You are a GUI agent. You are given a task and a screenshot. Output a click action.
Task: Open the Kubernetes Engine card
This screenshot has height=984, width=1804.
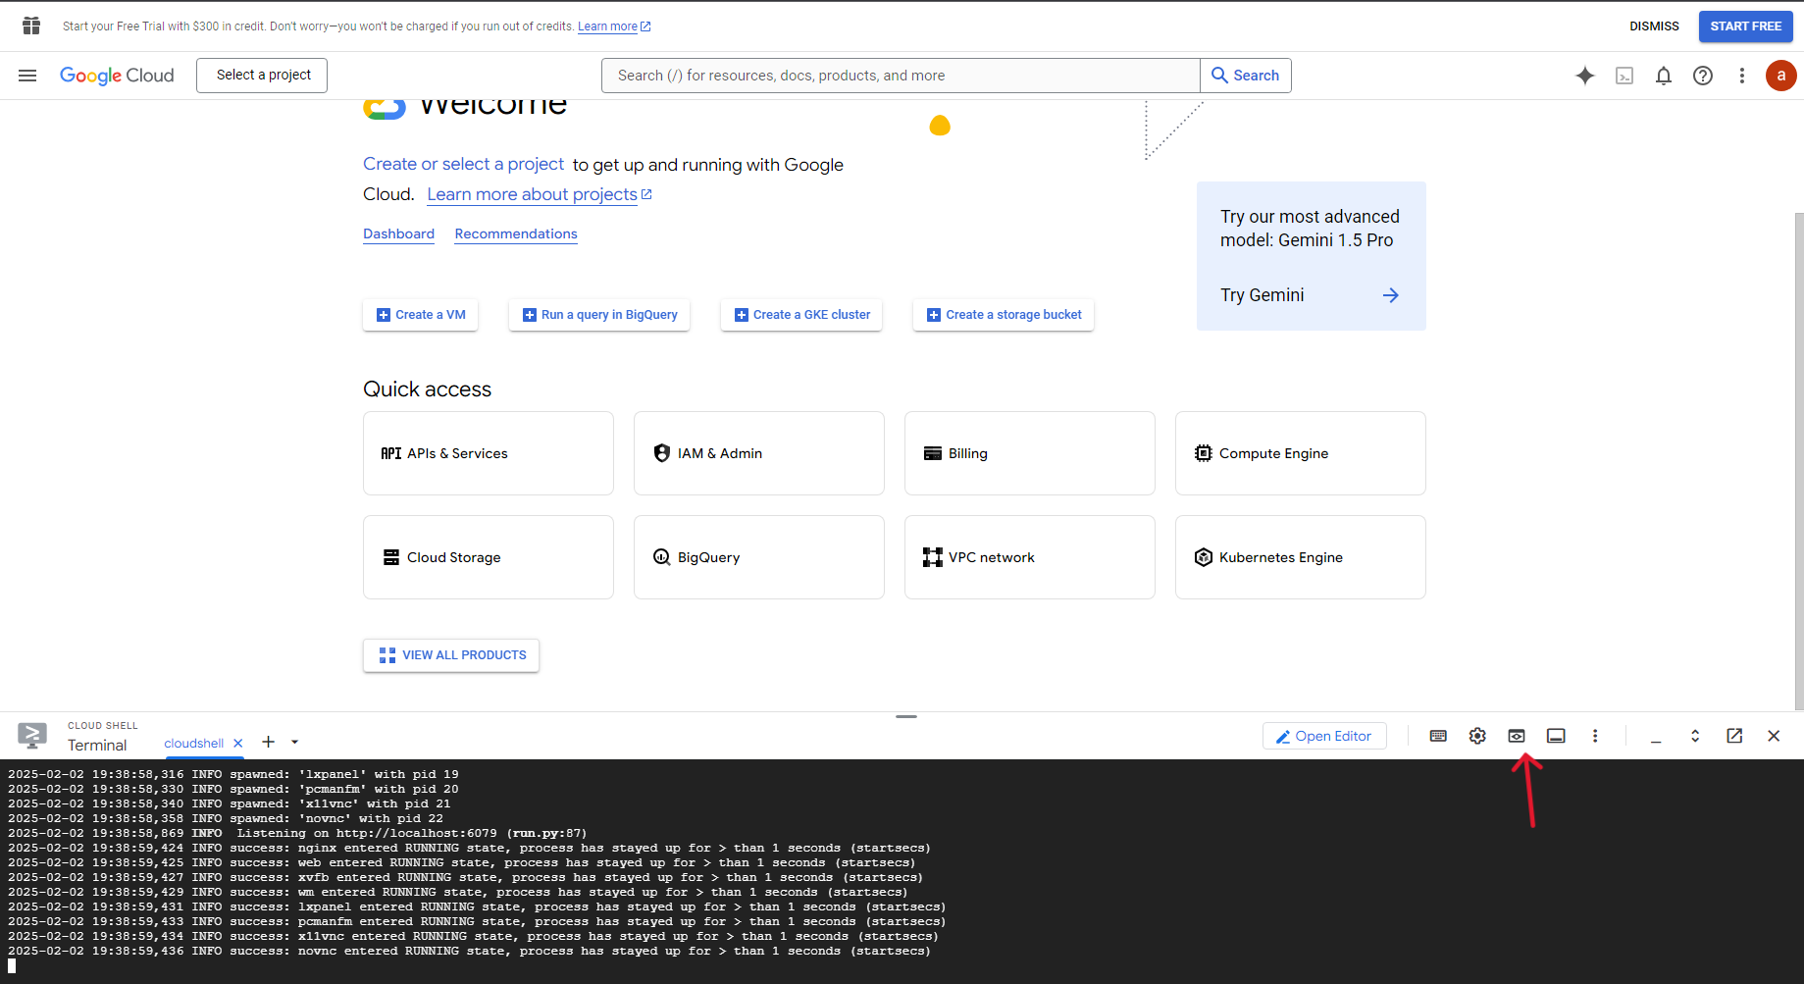pos(1301,557)
